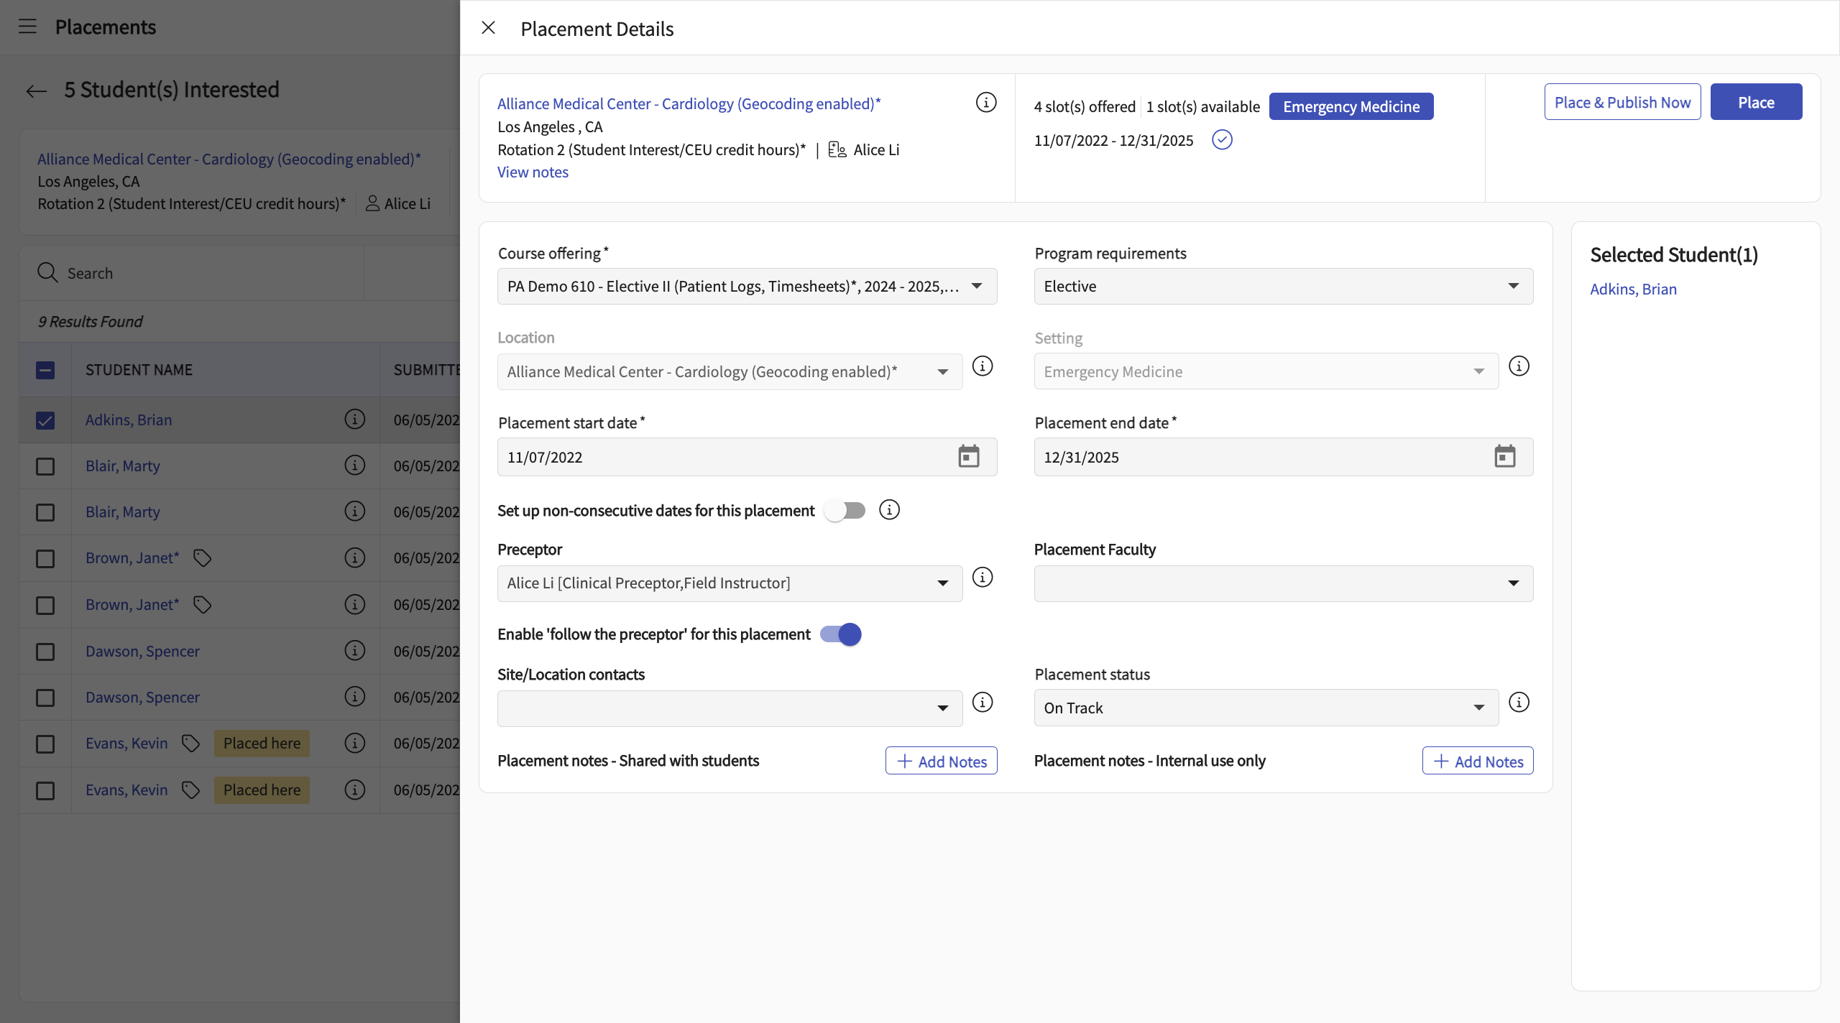Click the hamburger menu icon beside Placements

pos(27,27)
